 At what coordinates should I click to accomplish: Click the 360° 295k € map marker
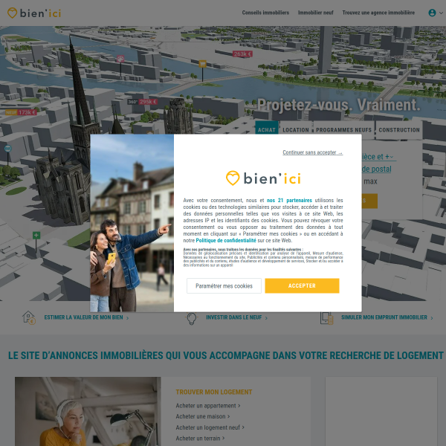142,102
